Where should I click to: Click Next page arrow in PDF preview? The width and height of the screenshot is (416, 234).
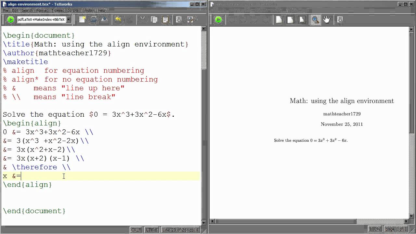click(x=255, y=19)
